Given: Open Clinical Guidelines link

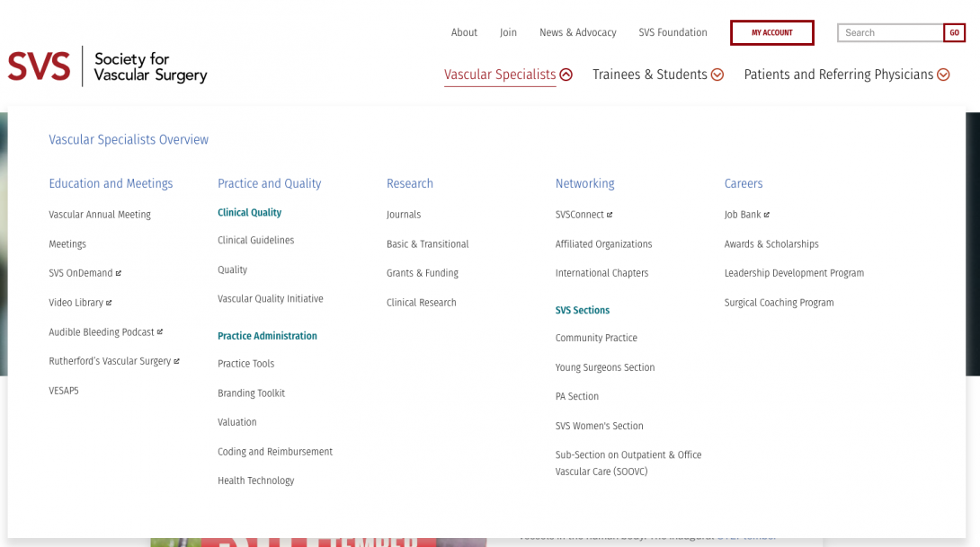Looking at the screenshot, I should (x=255, y=241).
